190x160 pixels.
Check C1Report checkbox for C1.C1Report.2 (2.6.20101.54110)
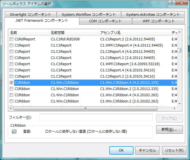point(11,76)
